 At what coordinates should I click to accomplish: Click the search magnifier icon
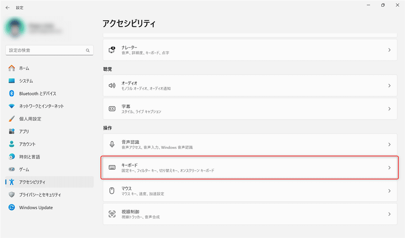point(88,51)
